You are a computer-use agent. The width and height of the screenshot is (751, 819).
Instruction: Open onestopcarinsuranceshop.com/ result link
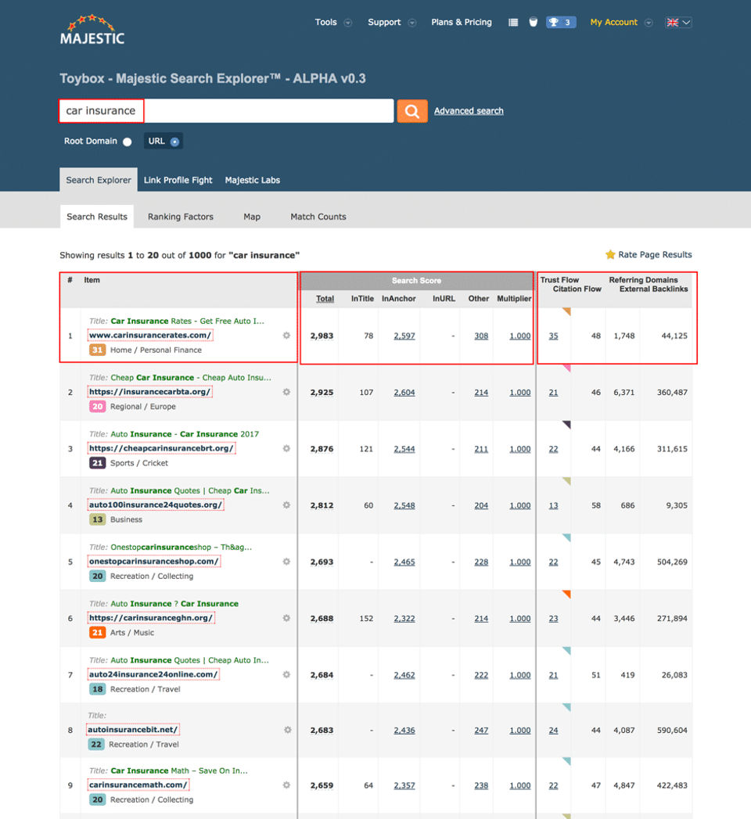click(x=153, y=562)
